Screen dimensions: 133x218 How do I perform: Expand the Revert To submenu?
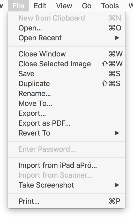coord(66,133)
